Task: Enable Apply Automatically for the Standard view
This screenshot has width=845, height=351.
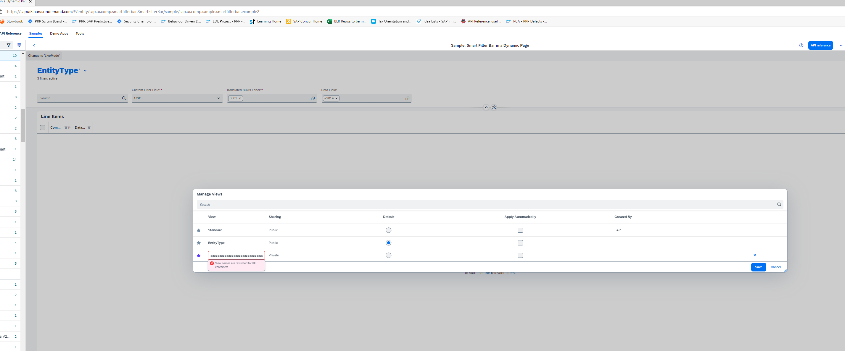Action: tap(520, 230)
